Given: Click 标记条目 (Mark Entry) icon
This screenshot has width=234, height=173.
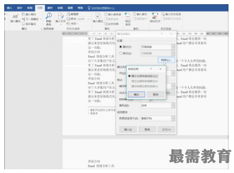Looking at the screenshot, I should [x=128, y=16].
